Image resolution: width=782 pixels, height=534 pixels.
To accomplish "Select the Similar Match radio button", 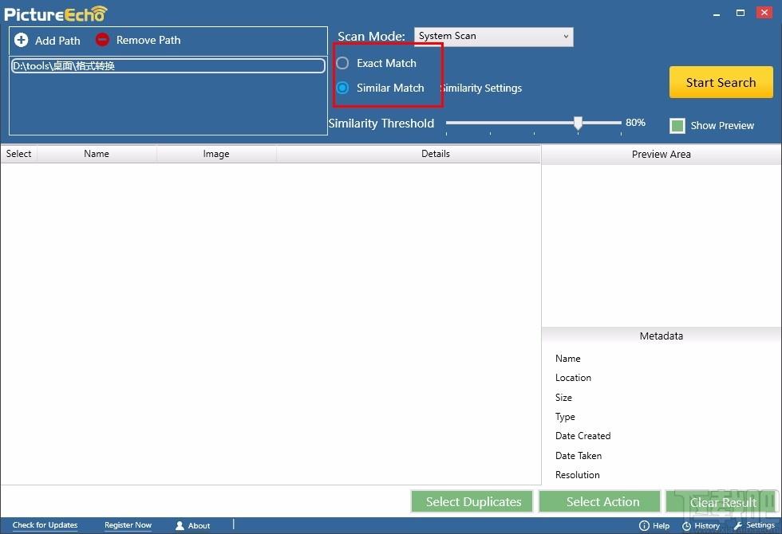I will click(x=342, y=88).
